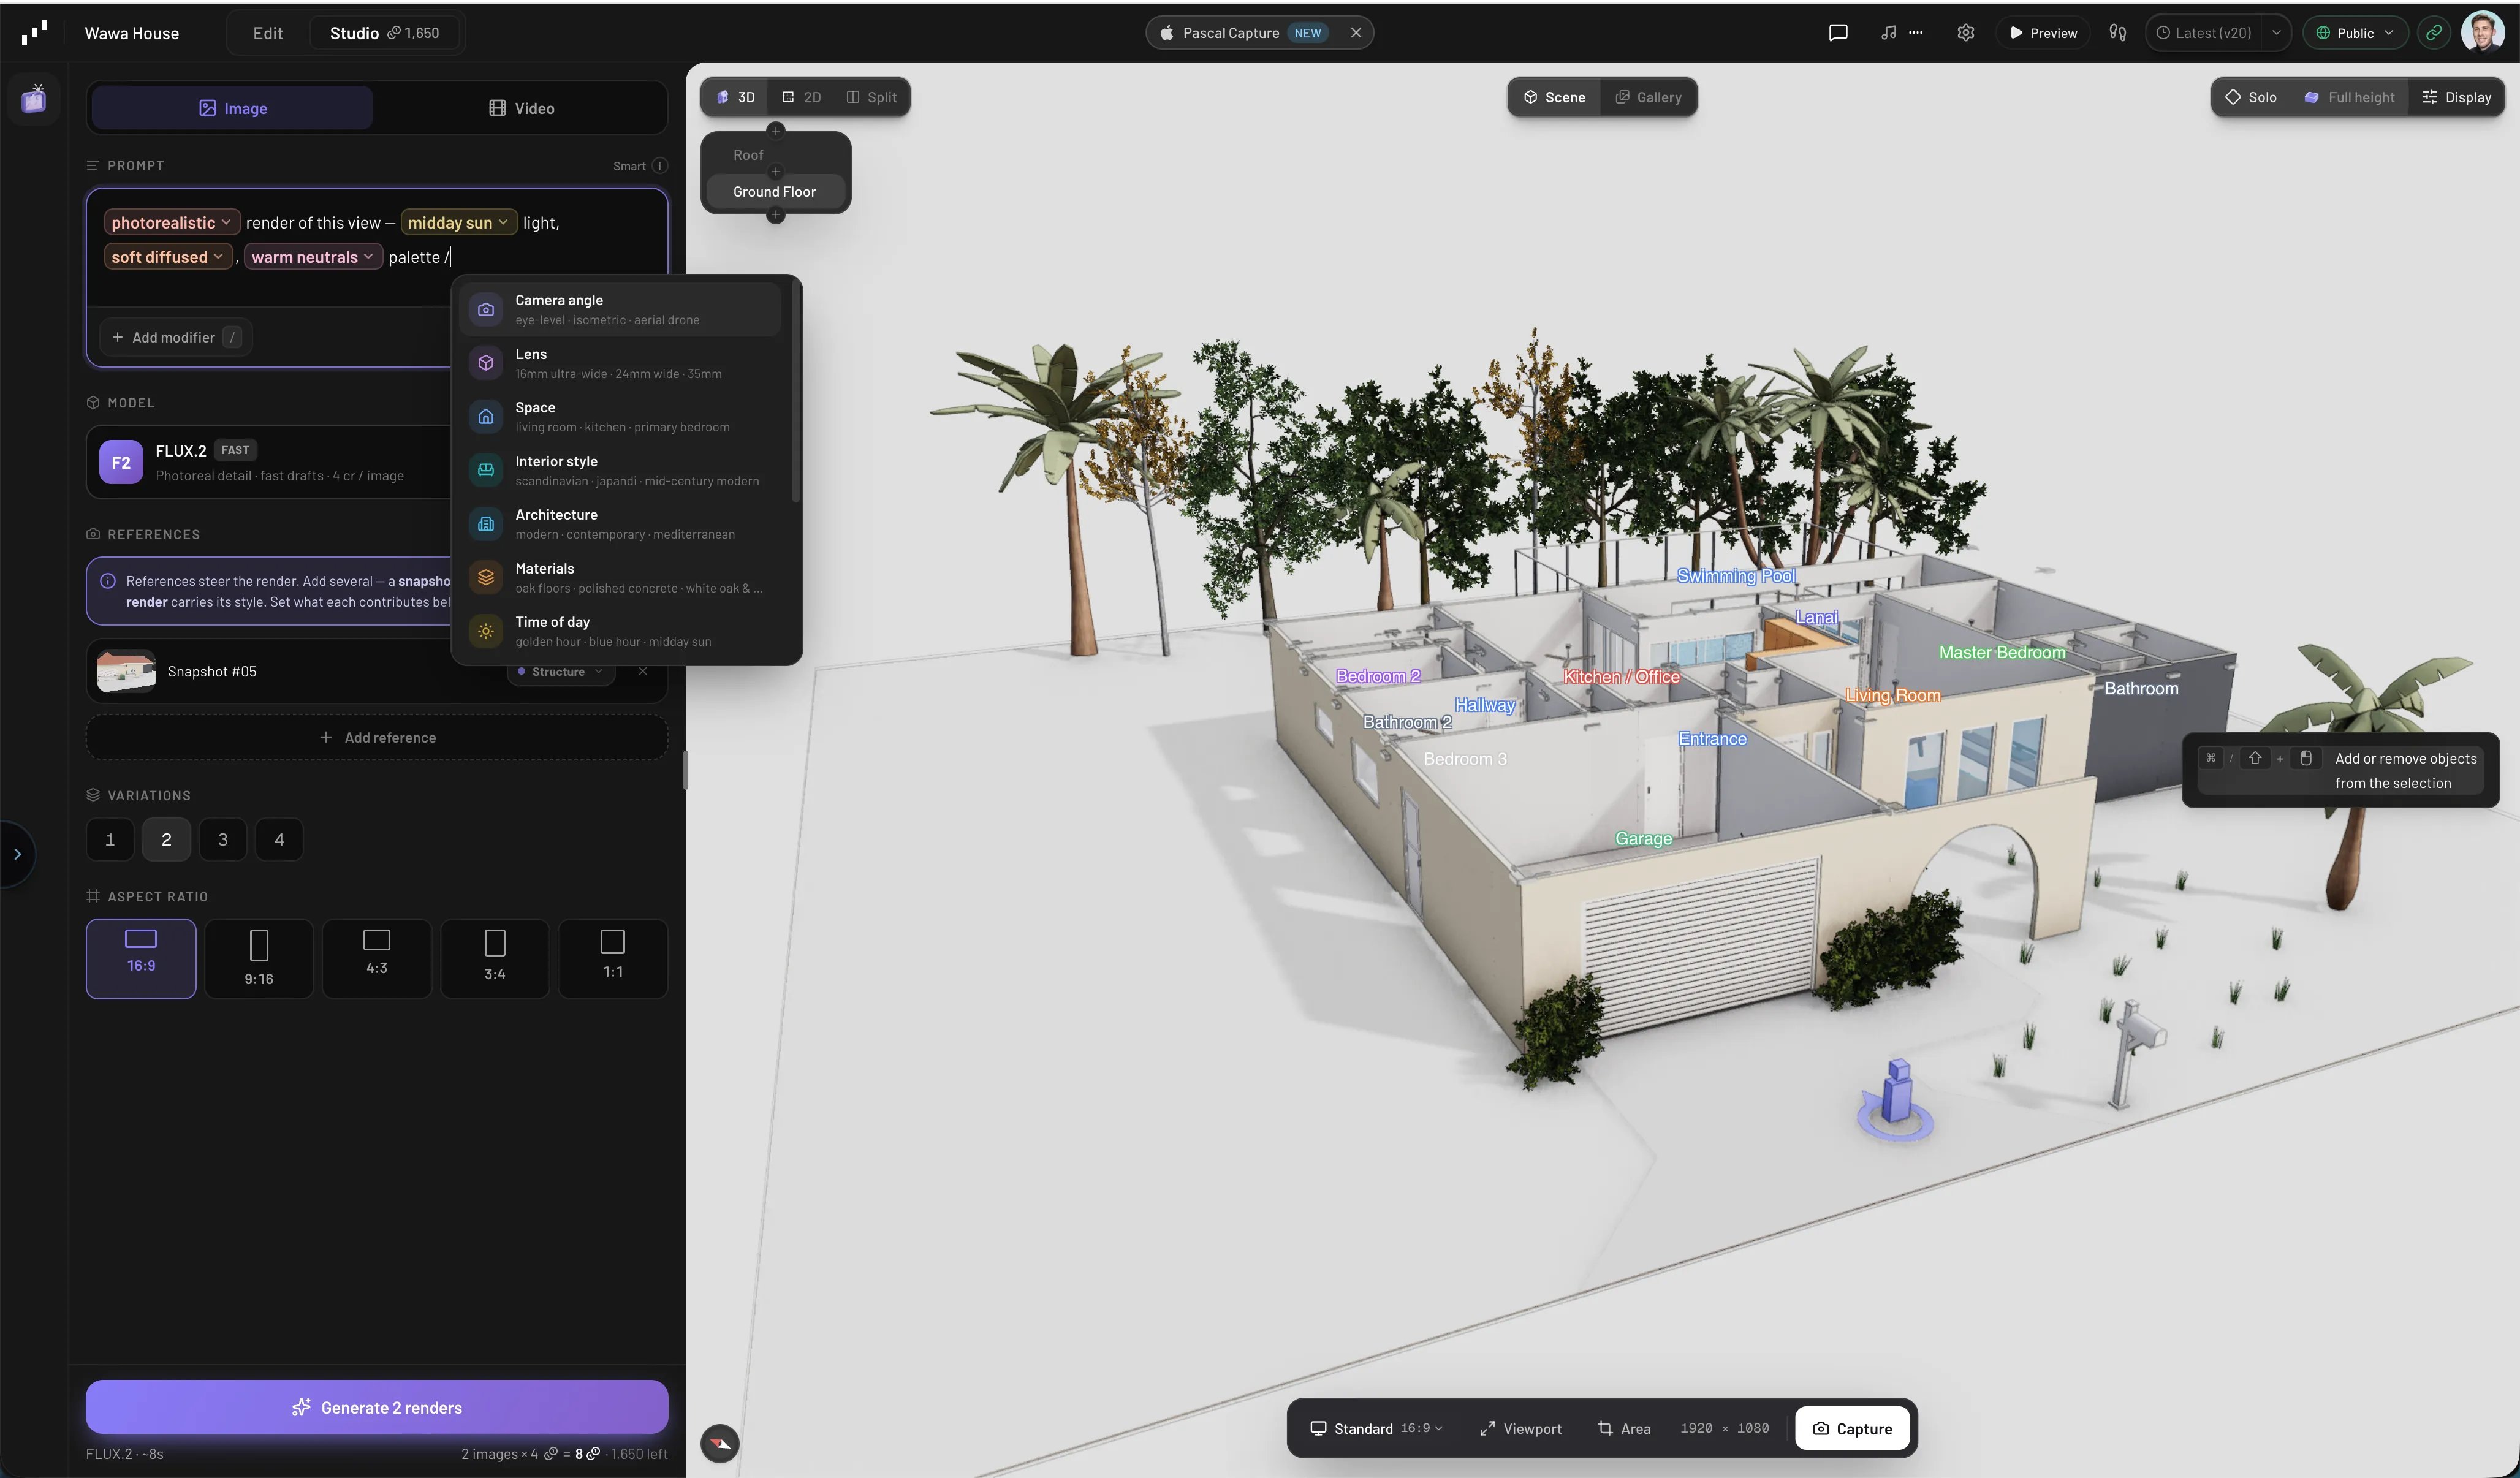Click the Capture button
The height and width of the screenshot is (1478, 2520).
coord(1852,1429)
